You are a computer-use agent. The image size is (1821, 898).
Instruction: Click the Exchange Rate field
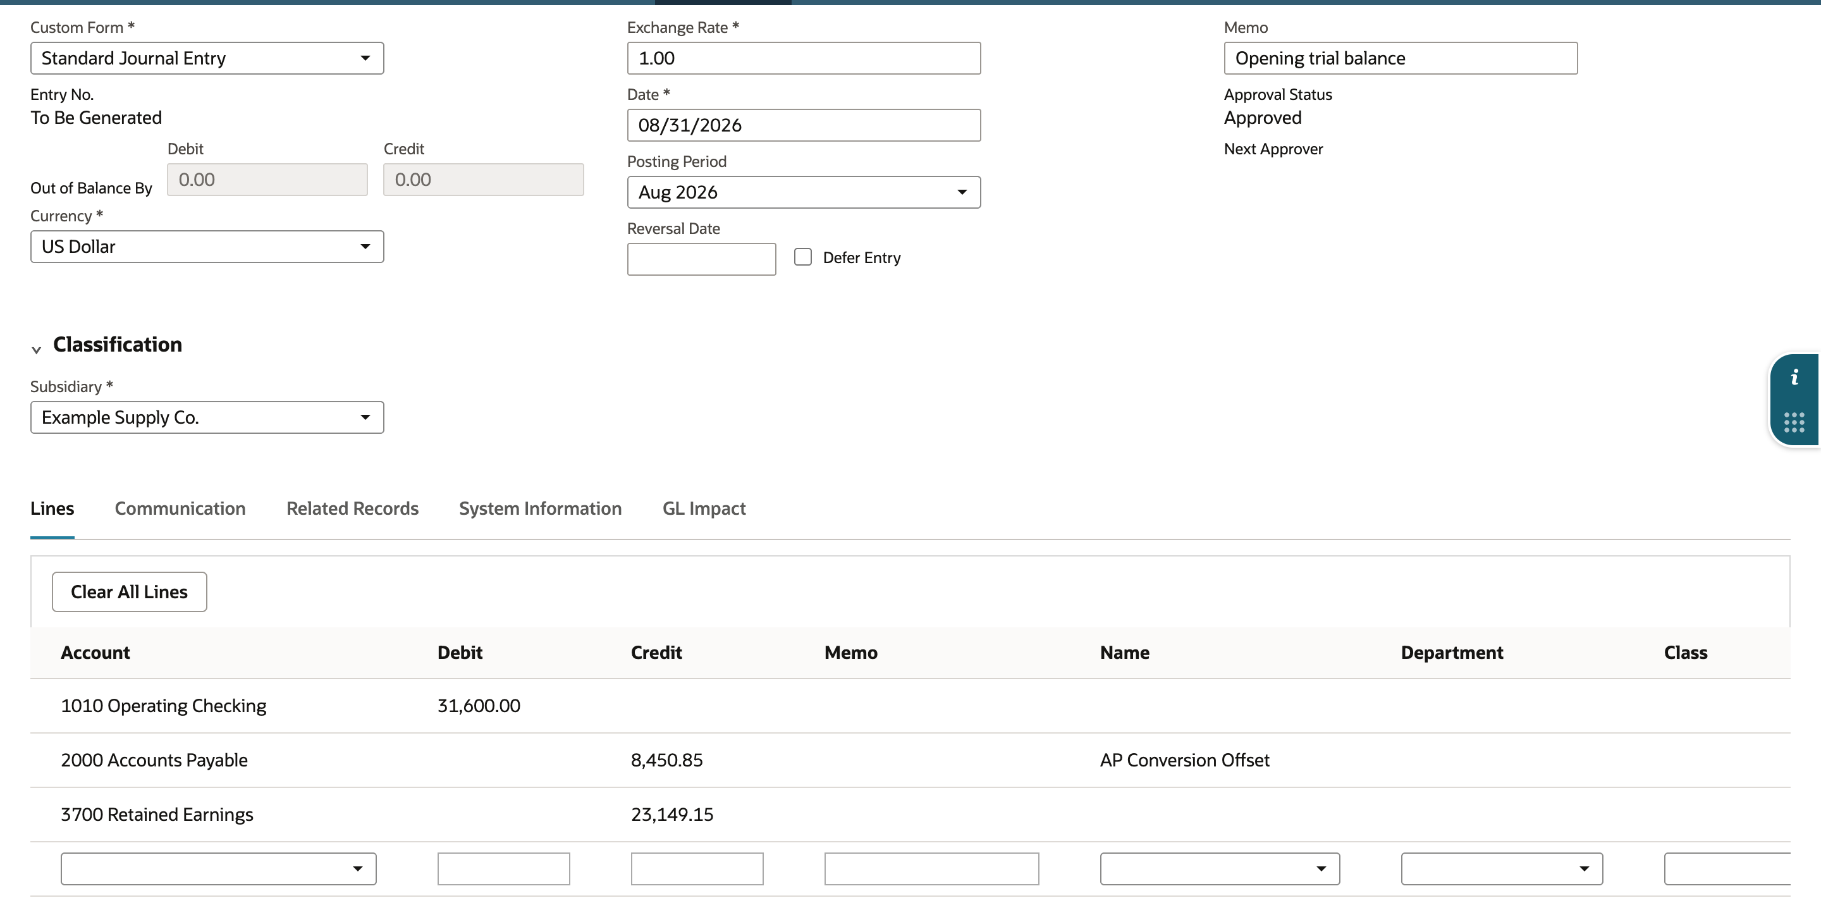tap(804, 58)
